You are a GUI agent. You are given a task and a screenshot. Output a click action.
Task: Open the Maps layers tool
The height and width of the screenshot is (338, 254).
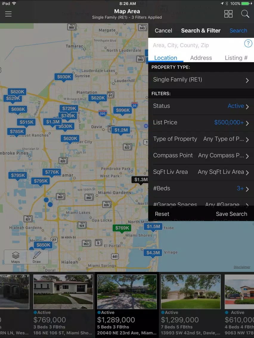tap(15, 257)
